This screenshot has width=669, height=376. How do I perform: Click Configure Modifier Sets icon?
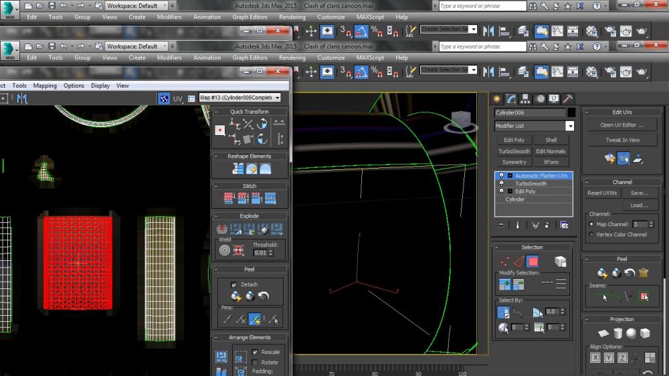coord(564,225)
